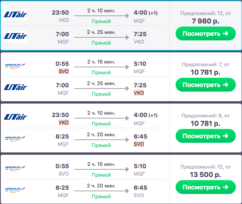Click the "2 ч. 15 мин." duration in 13 500 р. offer

point(101,165)
